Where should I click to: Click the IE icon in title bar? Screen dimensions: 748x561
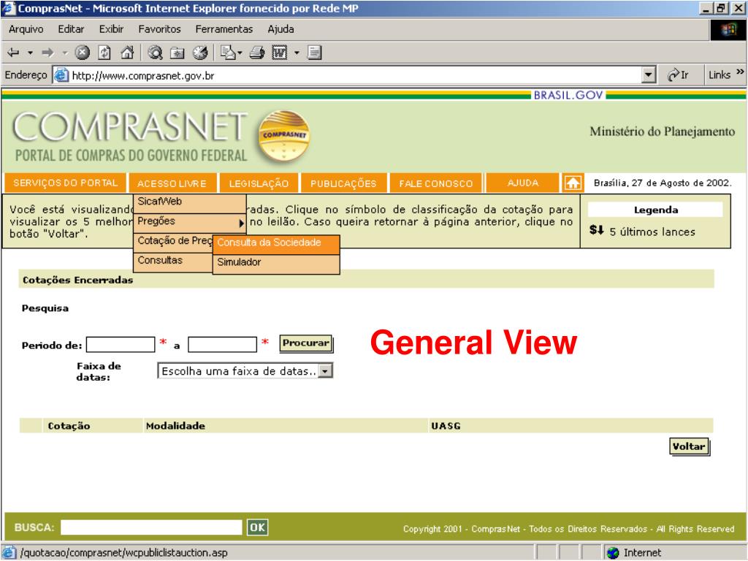9,8
